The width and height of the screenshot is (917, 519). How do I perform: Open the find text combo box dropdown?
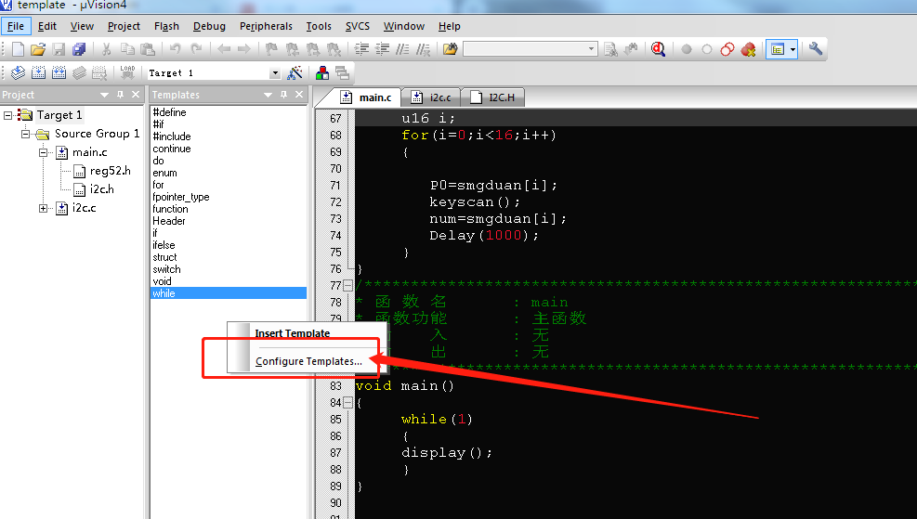pos(591,49)
